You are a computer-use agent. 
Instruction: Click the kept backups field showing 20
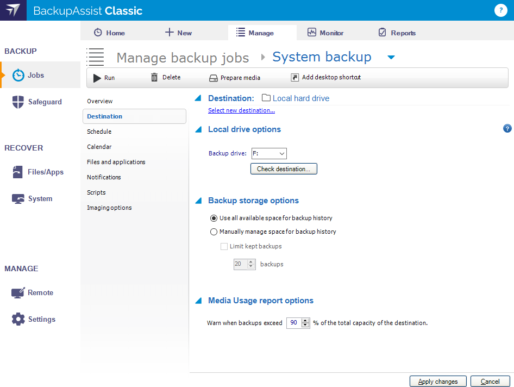[x=240, y=264]
